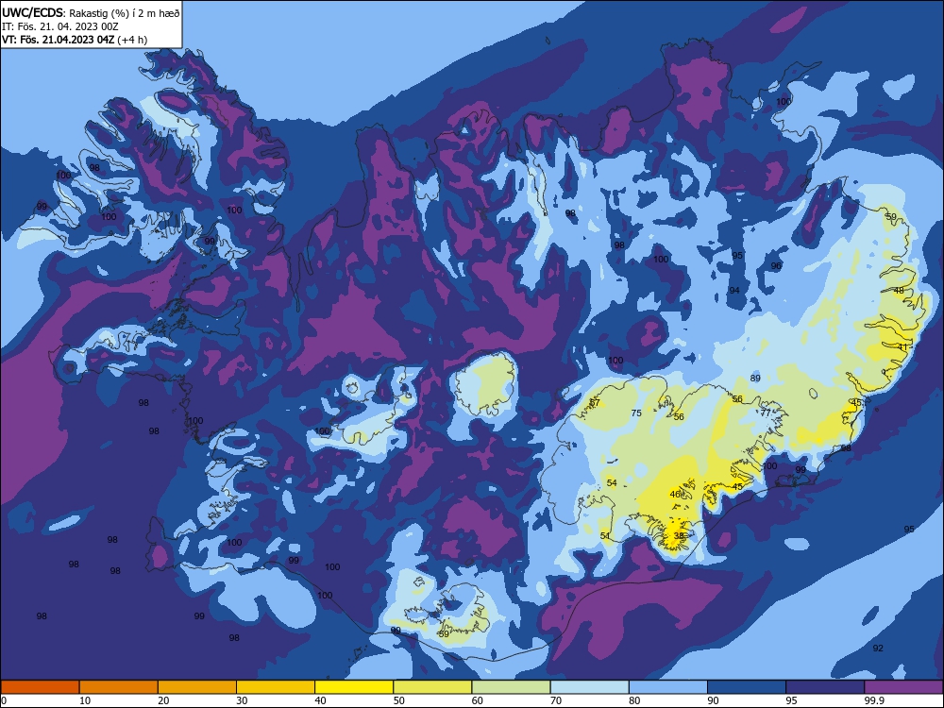944x708 pixels.
Task: Click the 50–60 pale yellow legend swatch
Action: [432, 687]
